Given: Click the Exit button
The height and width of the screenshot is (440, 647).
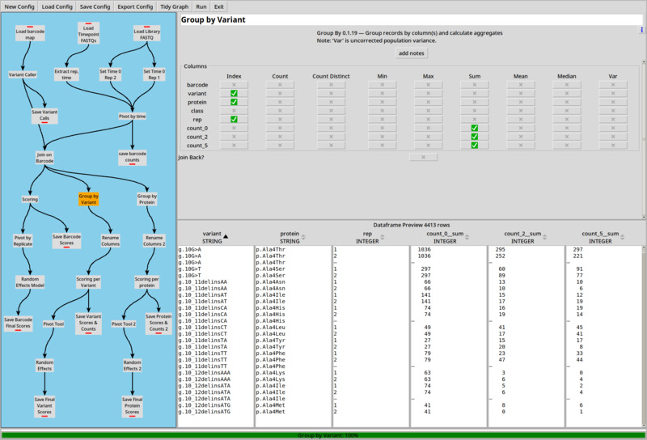Looking at the screenshot, I should 218,6.
